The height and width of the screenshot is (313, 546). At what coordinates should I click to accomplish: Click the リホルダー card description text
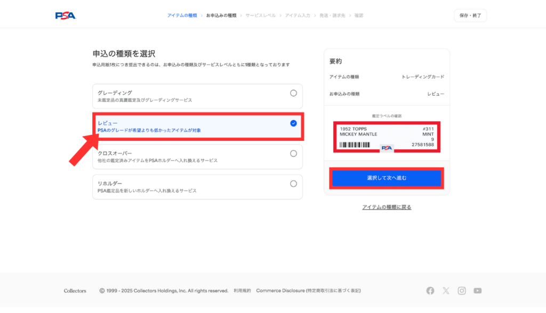click(147, 191)
